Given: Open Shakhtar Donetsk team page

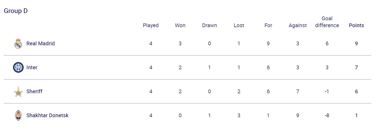Looking at the screenshot, I should tap(47, 115).
